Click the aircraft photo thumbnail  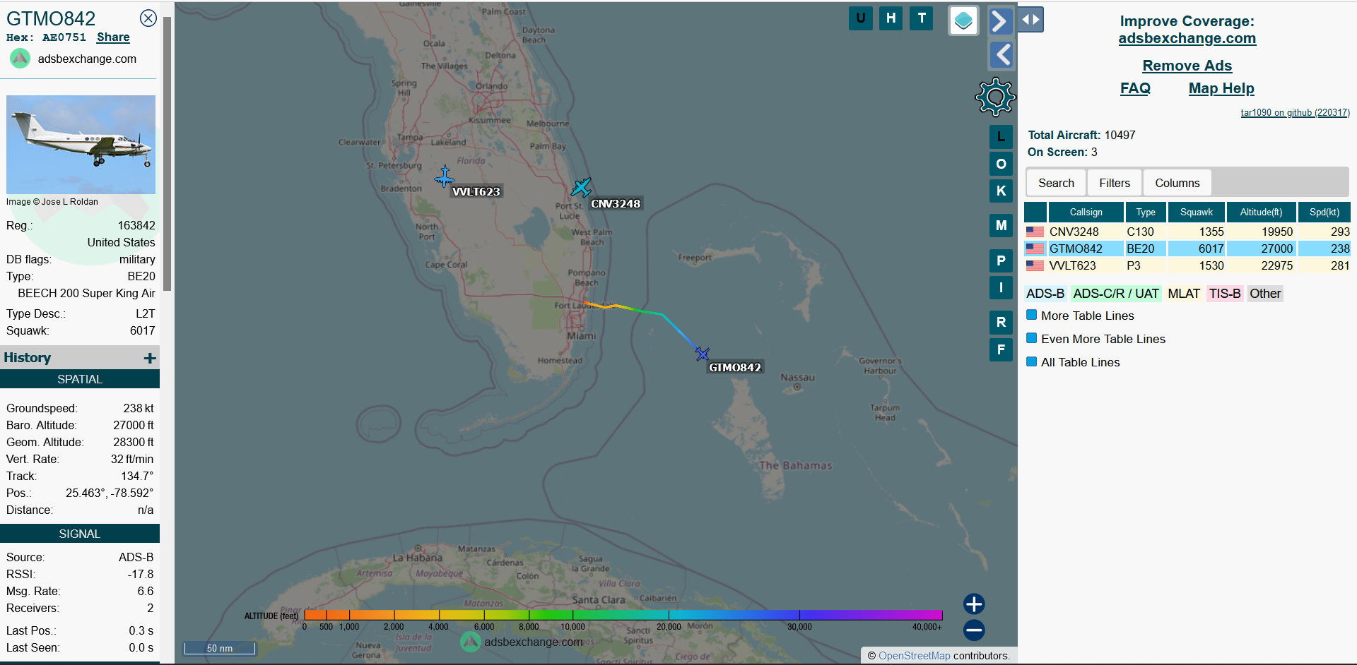pos(81,145)
